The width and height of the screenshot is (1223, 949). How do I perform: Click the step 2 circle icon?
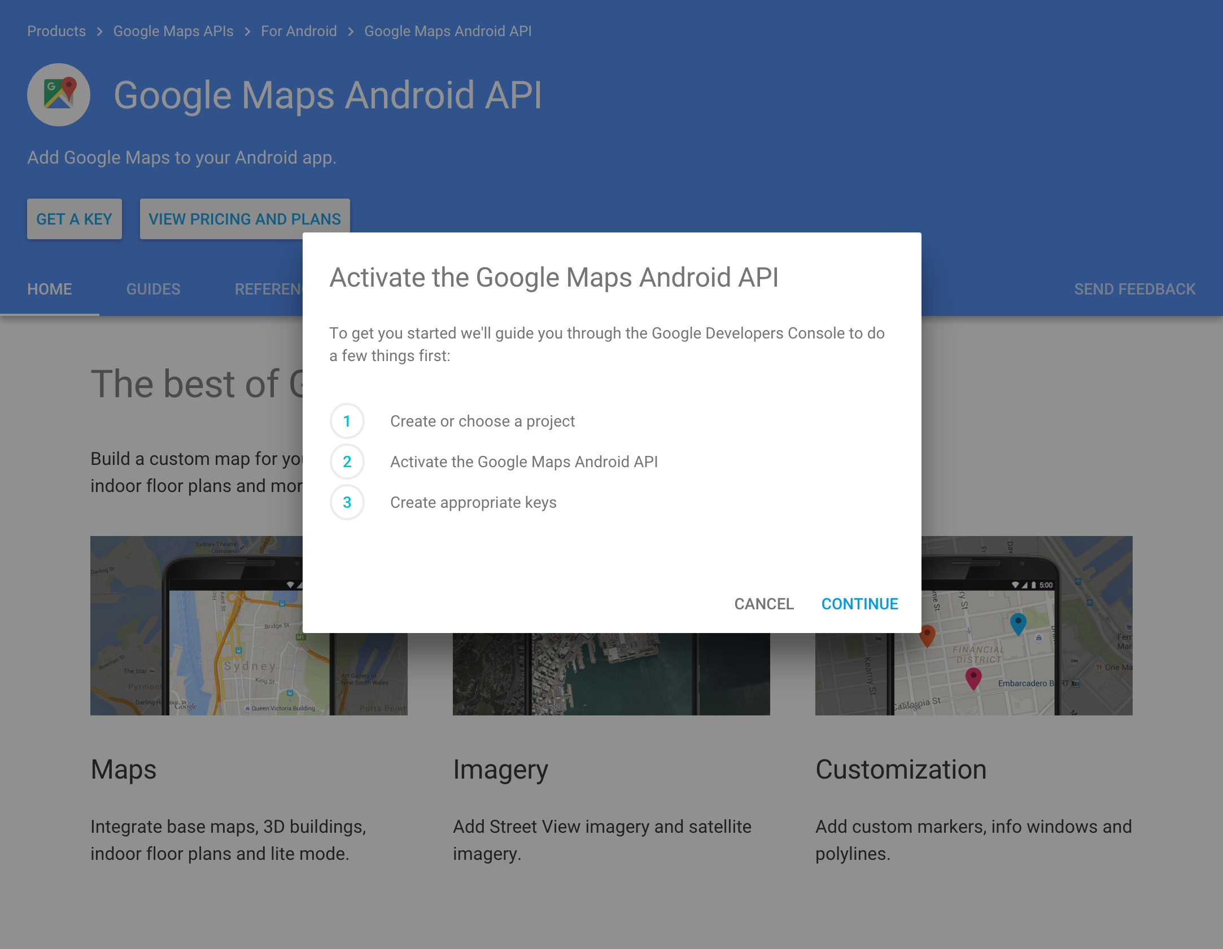[347, 462]
